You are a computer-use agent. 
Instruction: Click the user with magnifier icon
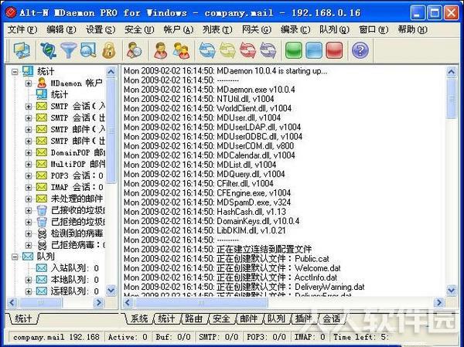134,50
